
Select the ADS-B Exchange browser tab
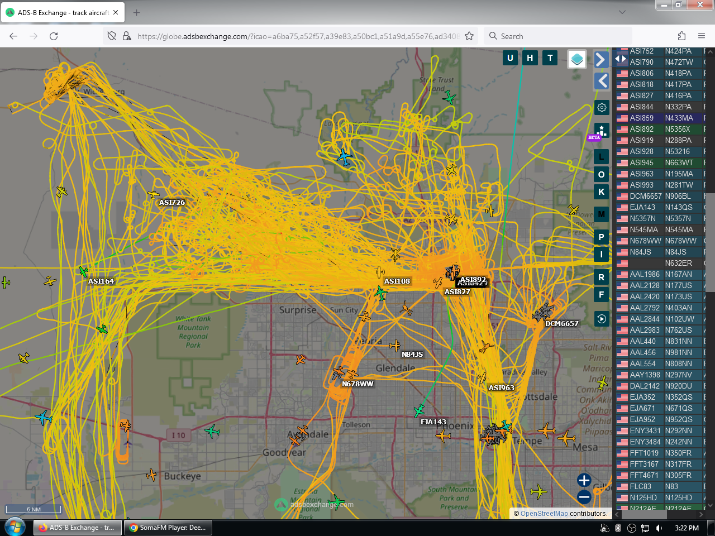(62, 12)
